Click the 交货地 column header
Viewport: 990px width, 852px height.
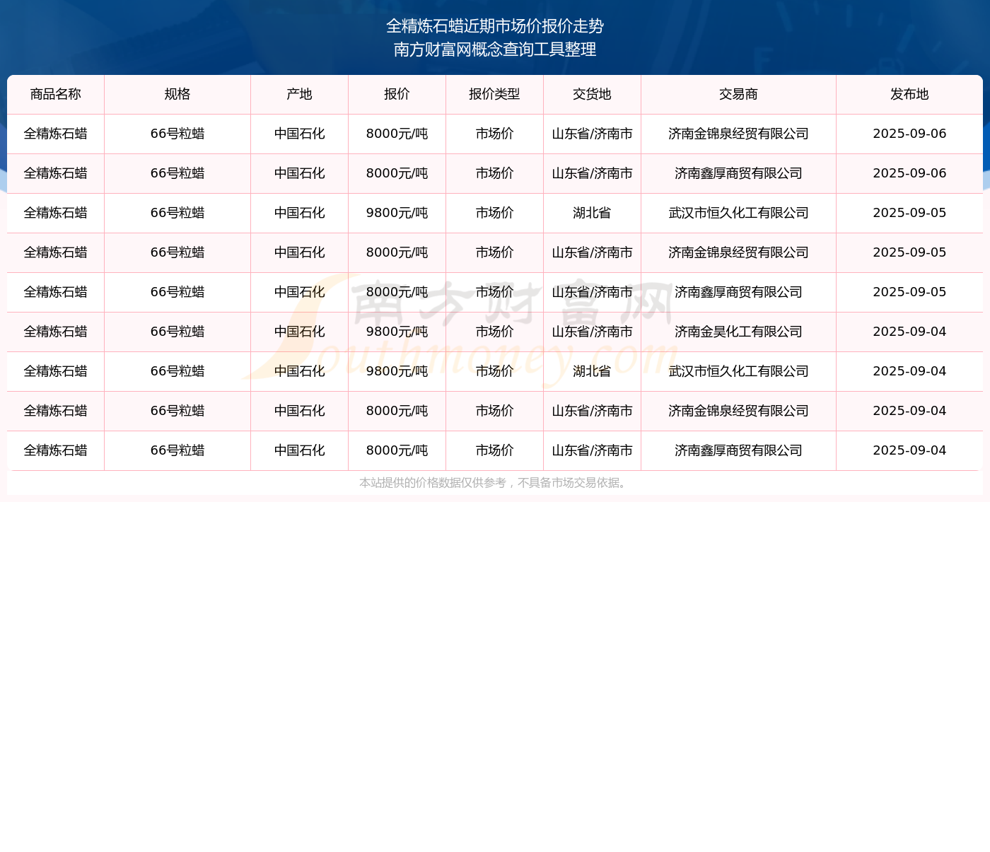tap(593, 94)
